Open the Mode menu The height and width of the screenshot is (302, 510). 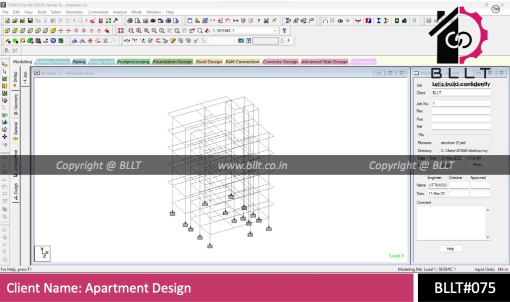coord(136,12)
